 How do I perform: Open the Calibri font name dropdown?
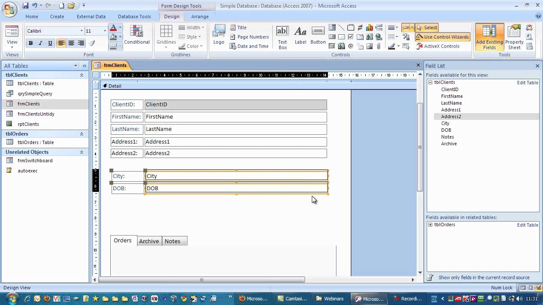[x=81, y=31]
